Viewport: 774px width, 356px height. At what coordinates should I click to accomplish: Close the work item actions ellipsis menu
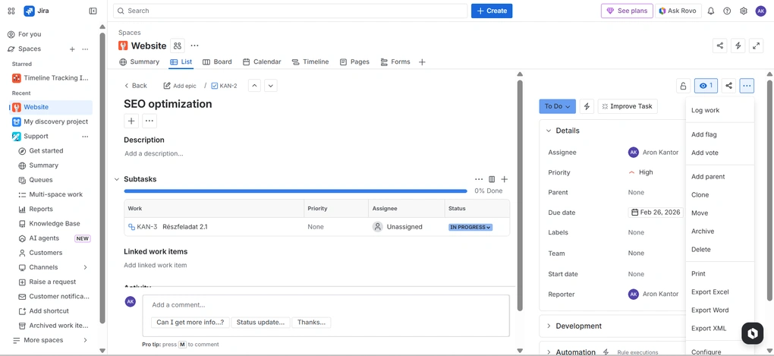click(x=747, y=86)
